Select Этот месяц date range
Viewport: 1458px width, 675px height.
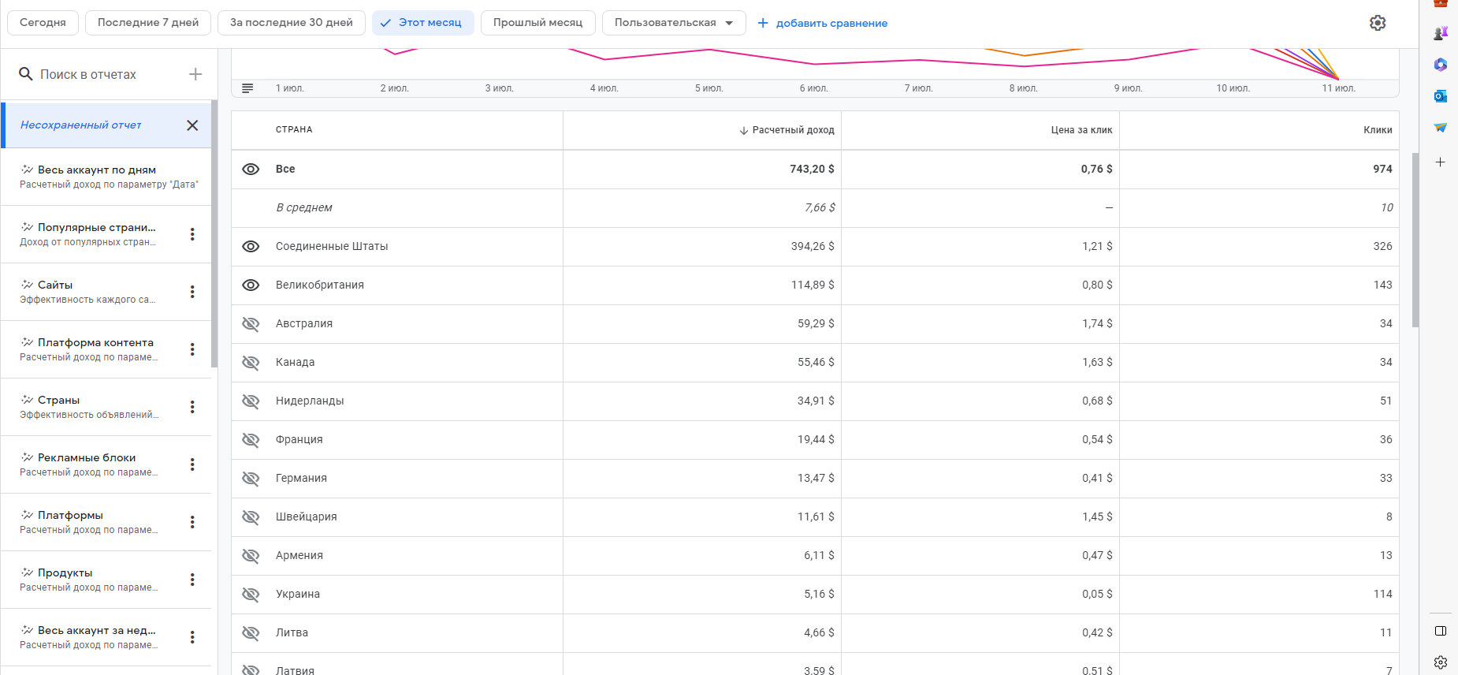(x=422, y=23)
